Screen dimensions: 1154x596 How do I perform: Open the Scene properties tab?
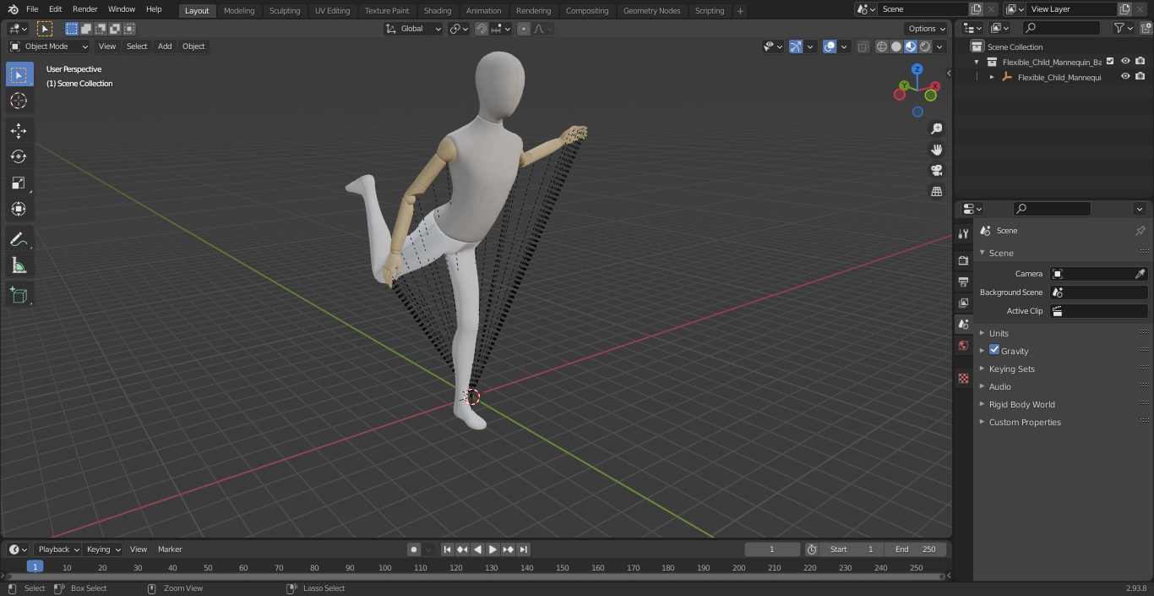tap(963, 324)
